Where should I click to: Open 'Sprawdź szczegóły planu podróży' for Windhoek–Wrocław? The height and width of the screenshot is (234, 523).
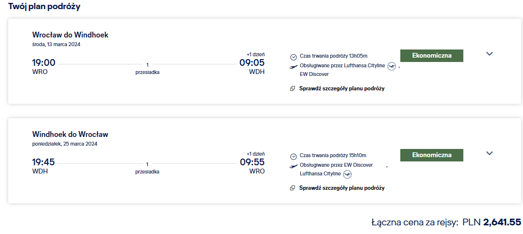tap(342, 188)
